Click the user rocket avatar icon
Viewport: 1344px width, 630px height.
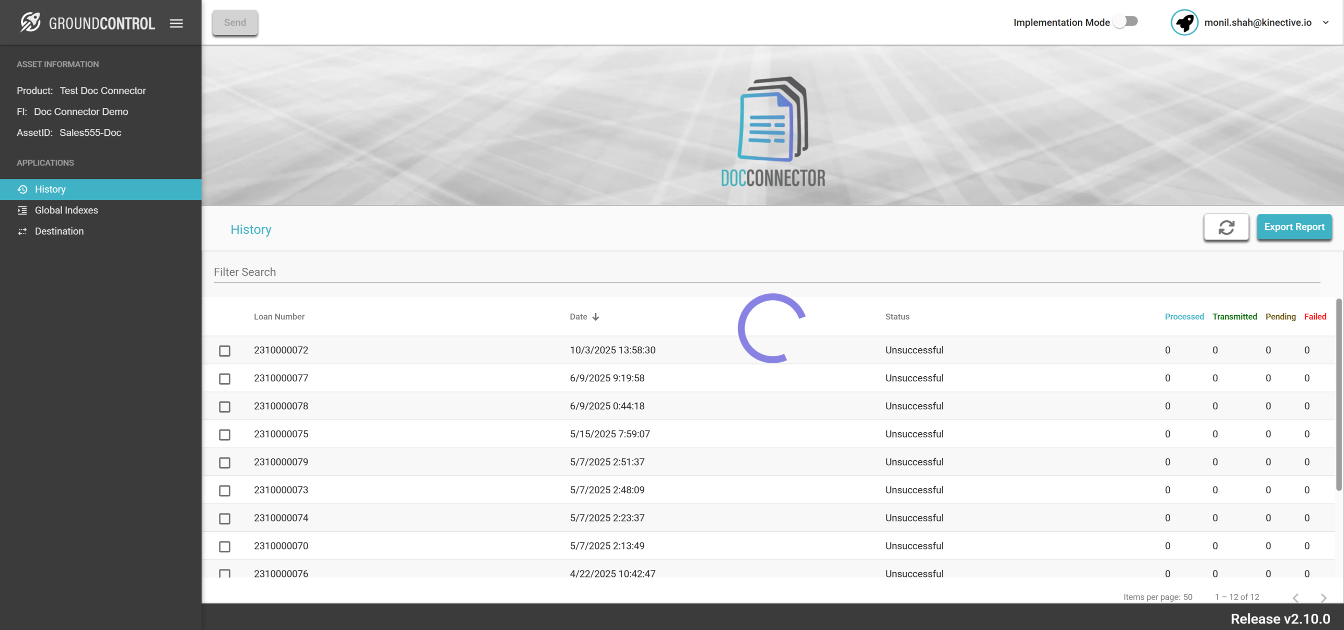coord(1184,22)
